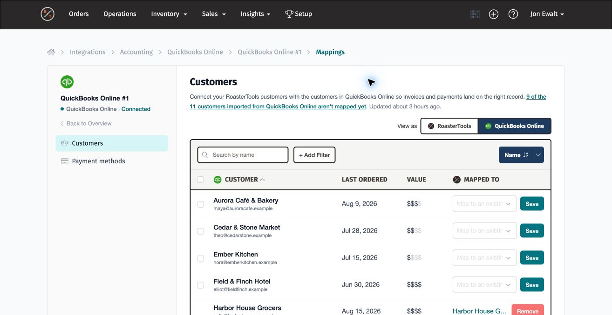This screenshot has width=612, height=315.
Task: Open the help question mark icon
Action: [513, 14]
